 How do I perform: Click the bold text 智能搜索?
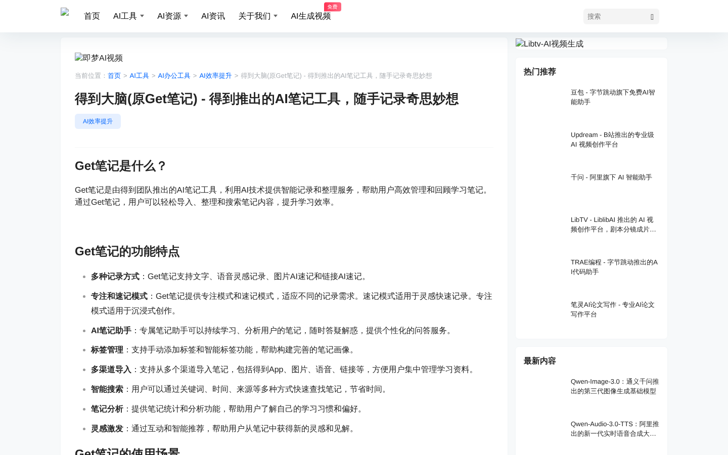(x=107, y=389)
